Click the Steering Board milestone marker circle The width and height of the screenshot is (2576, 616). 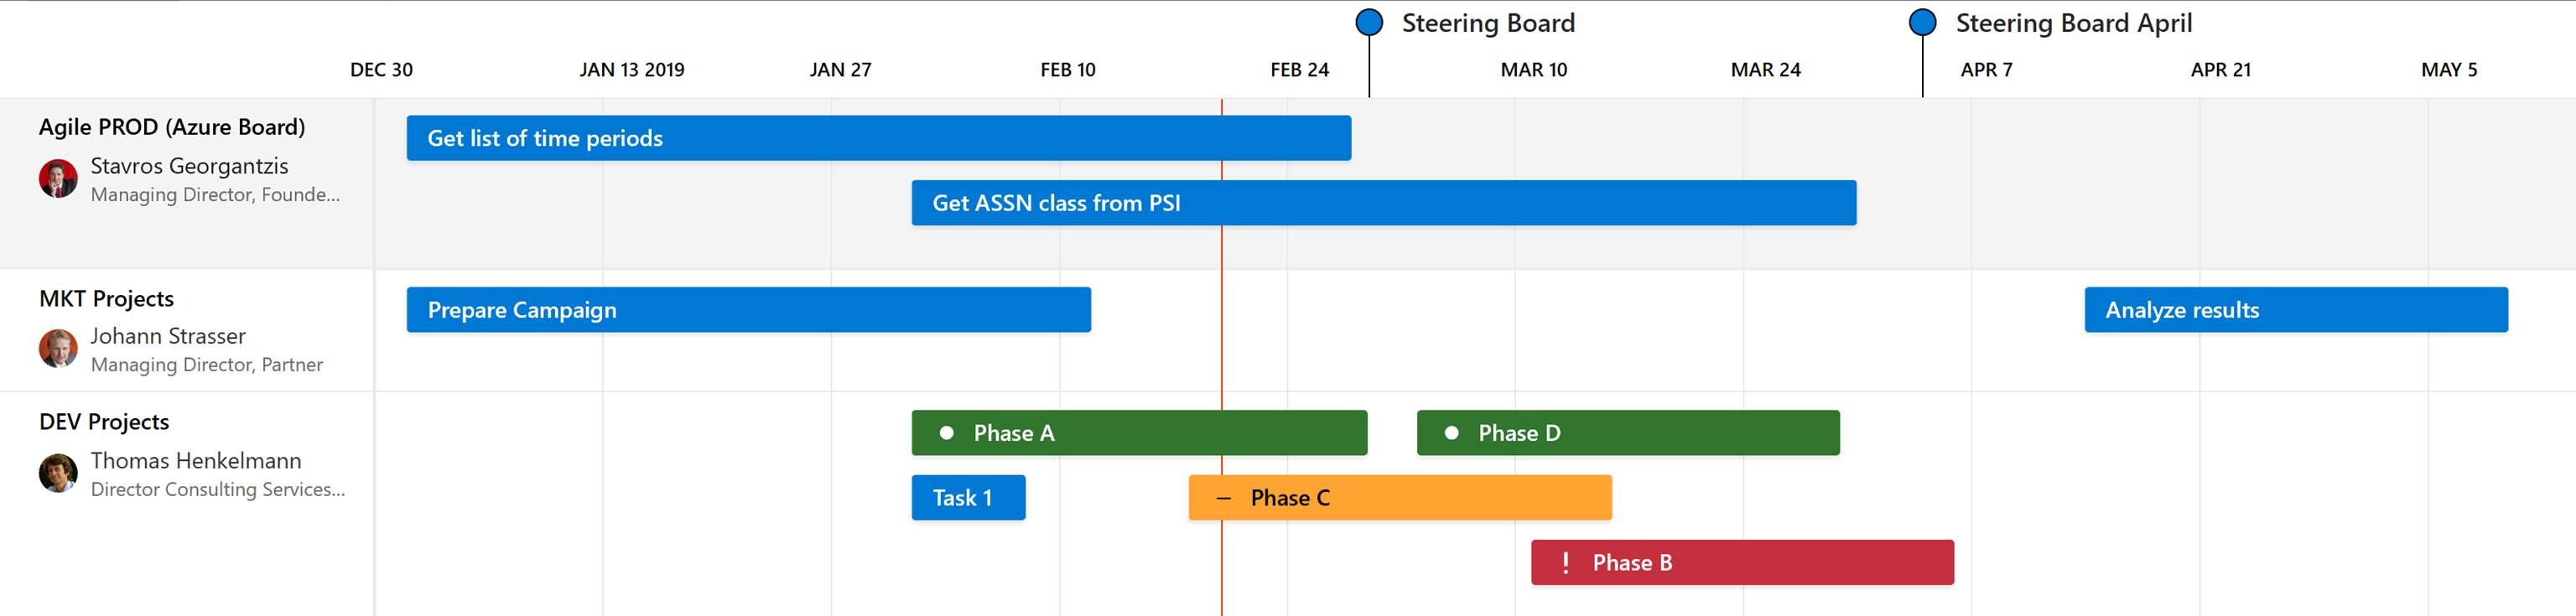coord(1369,22)
